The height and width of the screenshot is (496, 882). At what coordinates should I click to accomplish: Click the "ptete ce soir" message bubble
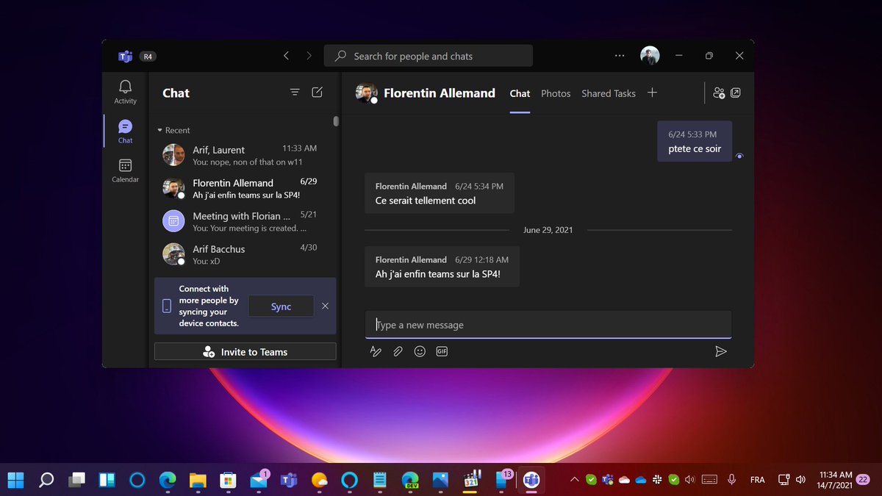(x=695, y=141)
